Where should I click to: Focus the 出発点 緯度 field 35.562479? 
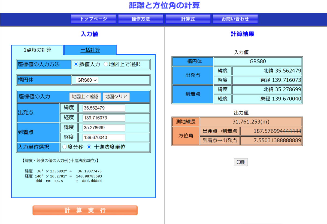(x=104, y=108)
